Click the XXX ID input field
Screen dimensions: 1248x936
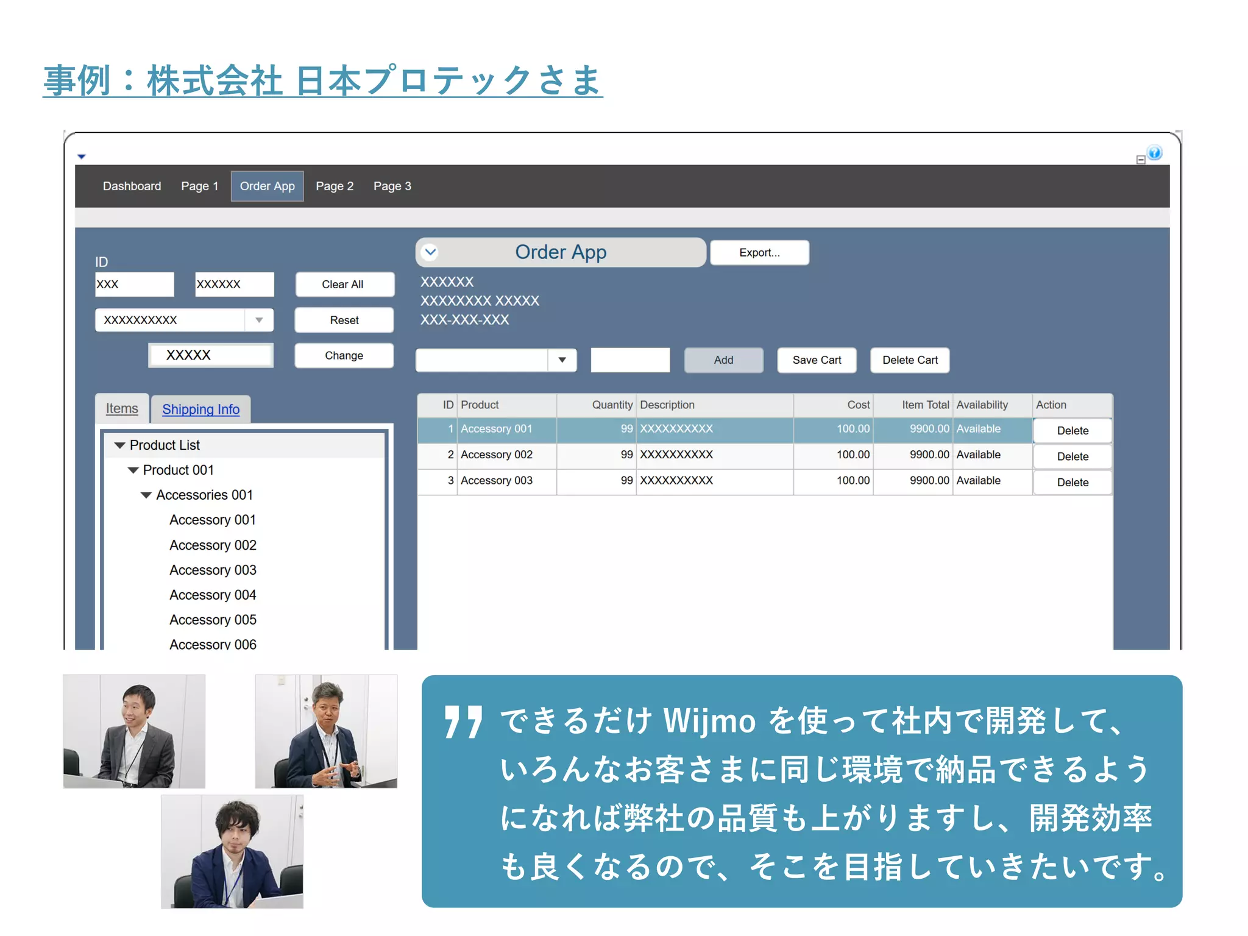[x=135, y=285]
